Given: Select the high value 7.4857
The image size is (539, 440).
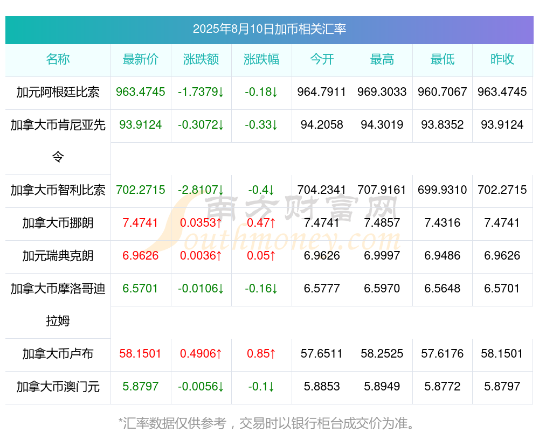Looking at the screenshot, I should click(x=382, y=223).
